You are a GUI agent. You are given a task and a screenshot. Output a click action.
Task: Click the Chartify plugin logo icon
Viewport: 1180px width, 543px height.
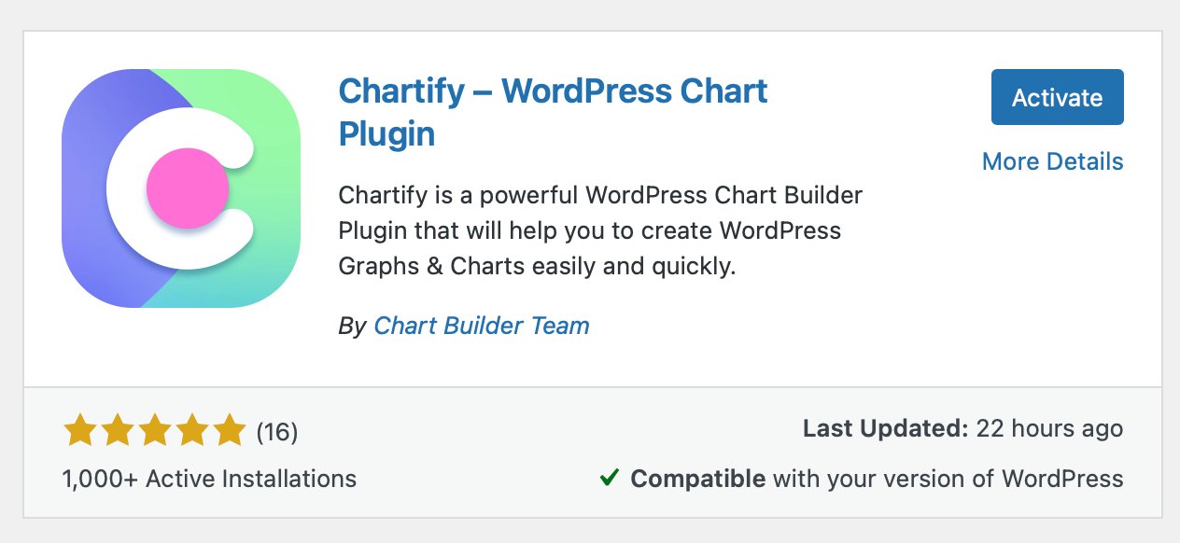180,186
